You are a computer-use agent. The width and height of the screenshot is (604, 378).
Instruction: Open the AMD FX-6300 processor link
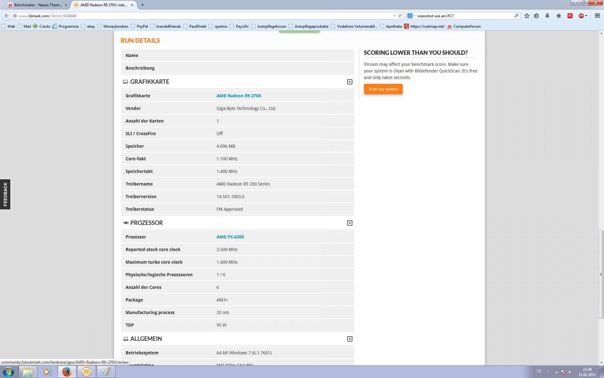(230, 237)
